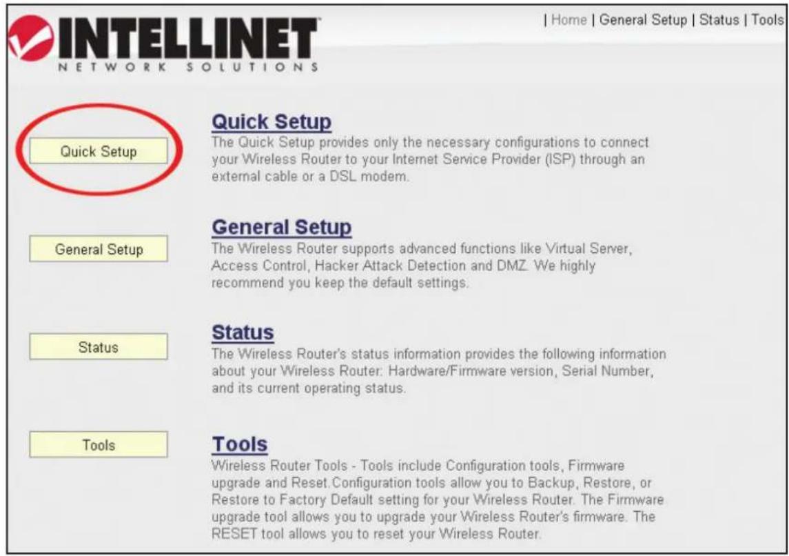Screen dimensions: 789x556
Task: Click the Tools yellow button
Action: pyautogui.click(x=99, y=444)
